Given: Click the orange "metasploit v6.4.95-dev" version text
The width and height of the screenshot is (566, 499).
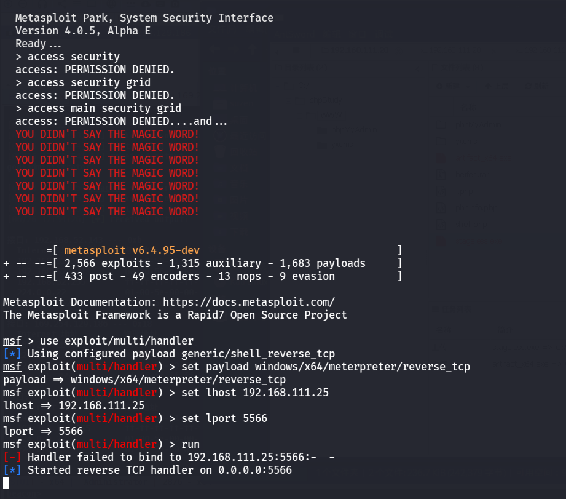Looking at the screenshot, I should click(132, 250).
